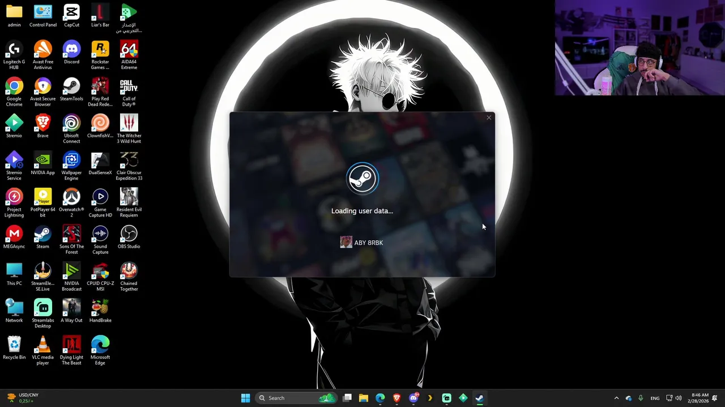Launch the StreamElements SE.Live desktop shortcut
Viewport: 725px width, 407px height.
click(43, 276)
